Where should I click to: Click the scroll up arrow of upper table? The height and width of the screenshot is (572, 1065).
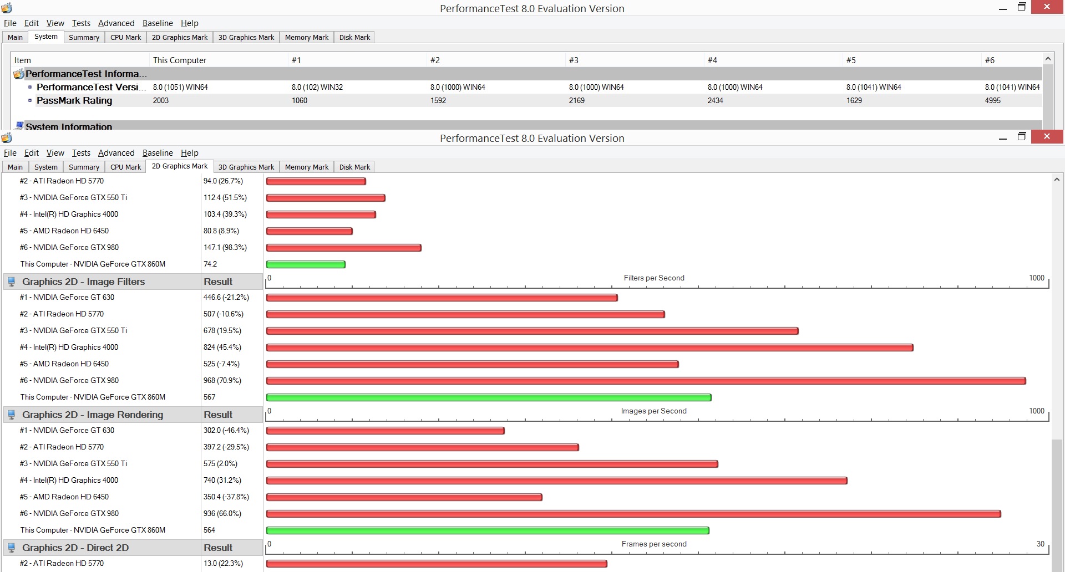click(x=1048, y=59)
